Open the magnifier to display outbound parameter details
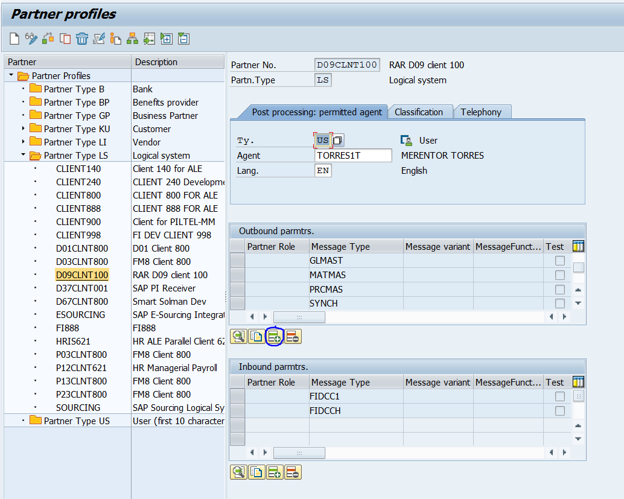 (x=238, y=336)
